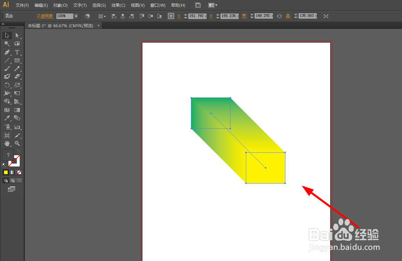Enable Draw Normal mode

point(6,181)
